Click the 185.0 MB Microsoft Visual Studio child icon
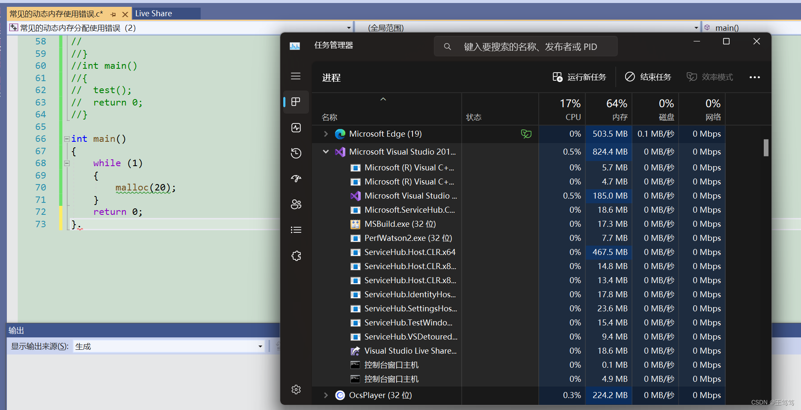Viewport: 801px width, 410px height. (x=355, y=196)
